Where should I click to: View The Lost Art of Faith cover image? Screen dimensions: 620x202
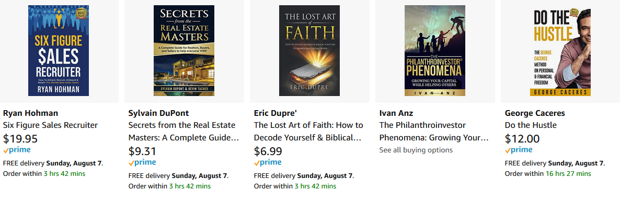309,51
